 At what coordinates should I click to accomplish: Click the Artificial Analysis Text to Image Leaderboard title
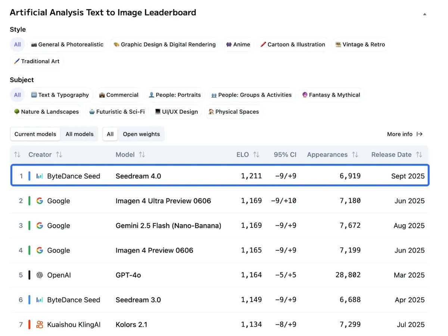click(103, 12)
